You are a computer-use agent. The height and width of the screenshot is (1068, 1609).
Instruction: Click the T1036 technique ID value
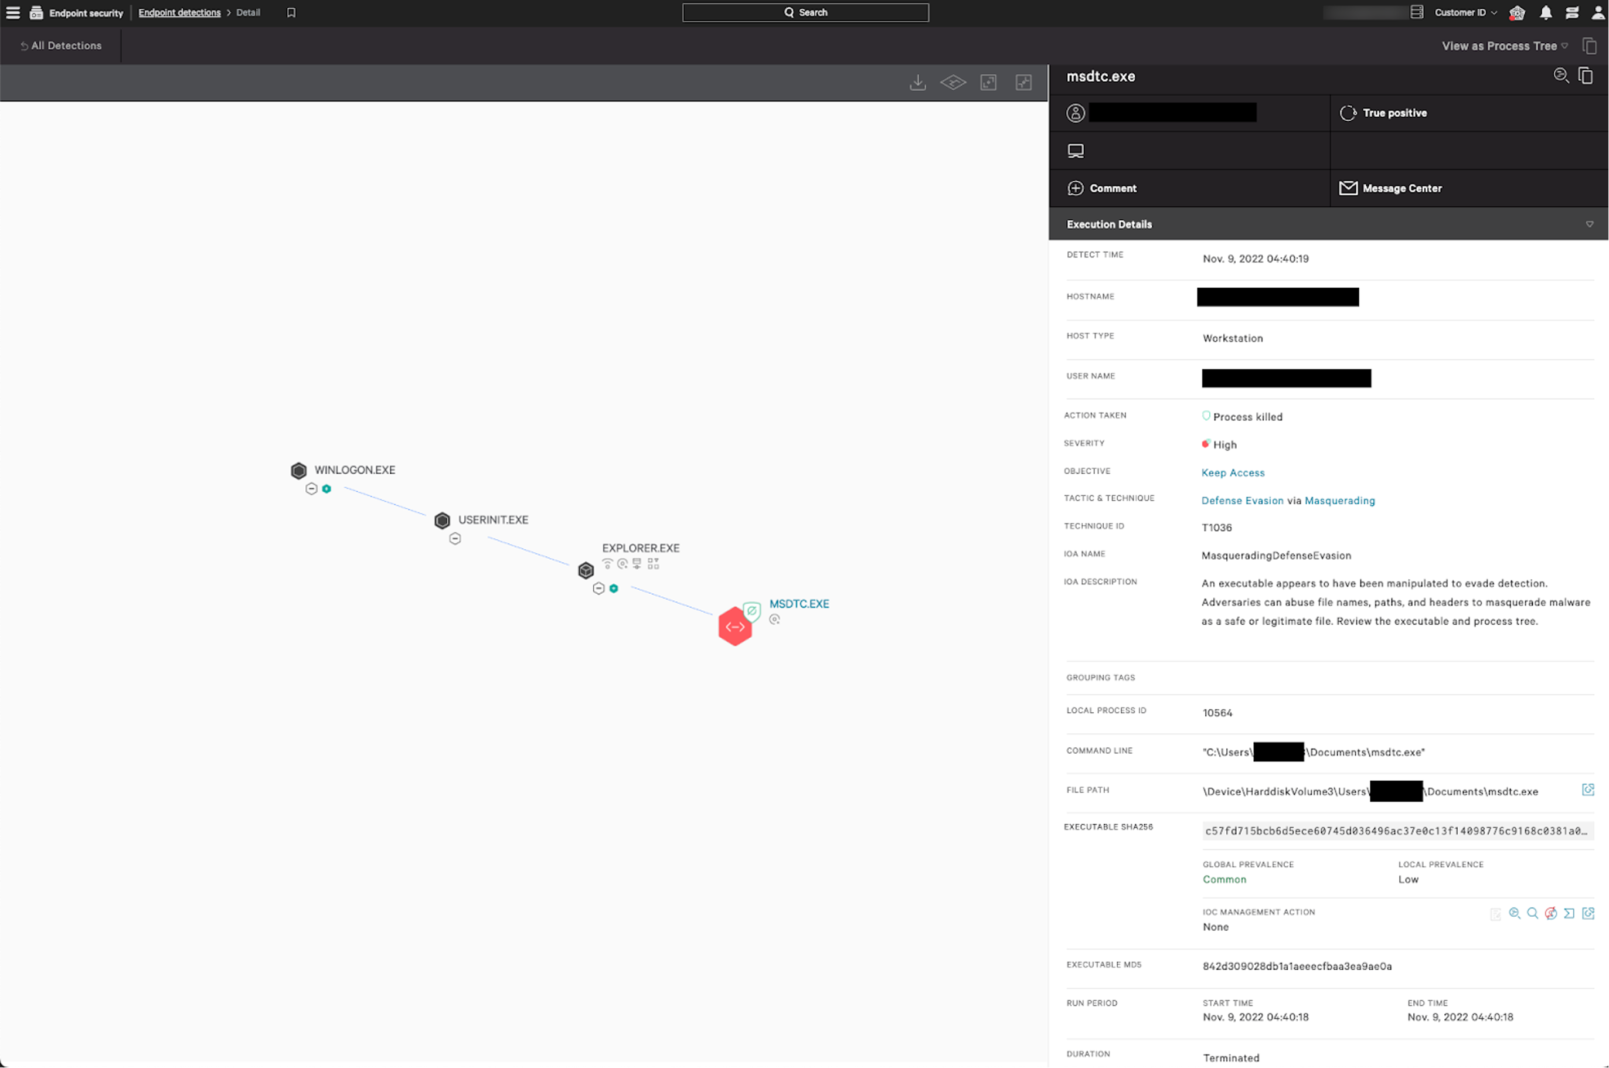[1217, 528]
